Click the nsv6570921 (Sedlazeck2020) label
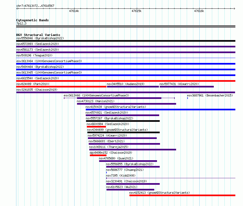Screen dimensions: 243x206 (x=107, y=113)
